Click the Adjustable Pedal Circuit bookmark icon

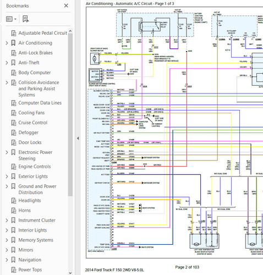(x=14, y=33)
